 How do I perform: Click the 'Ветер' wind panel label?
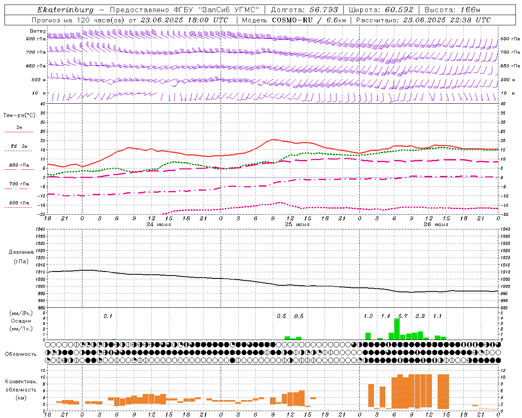[38, 31]
